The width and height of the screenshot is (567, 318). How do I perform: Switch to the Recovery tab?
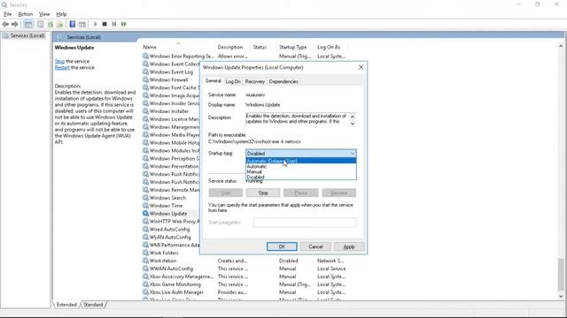(x=255, y=81)
